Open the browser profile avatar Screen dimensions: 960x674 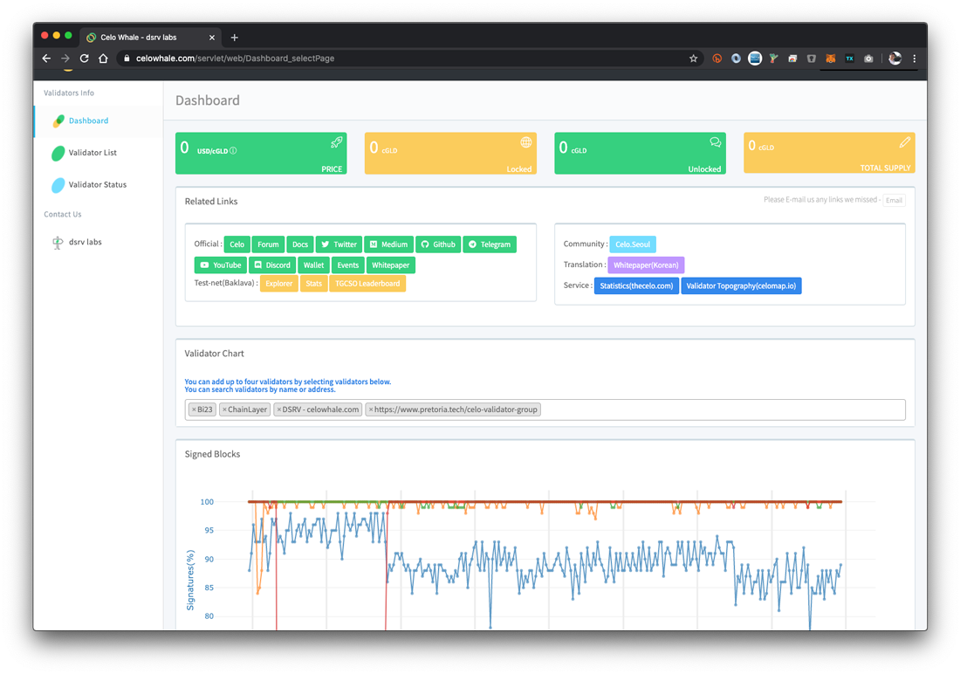[895, 58]
